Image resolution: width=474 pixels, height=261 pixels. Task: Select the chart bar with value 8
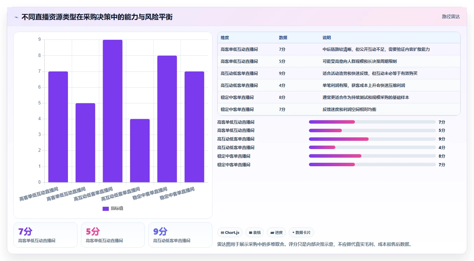[x=167, y=119]
